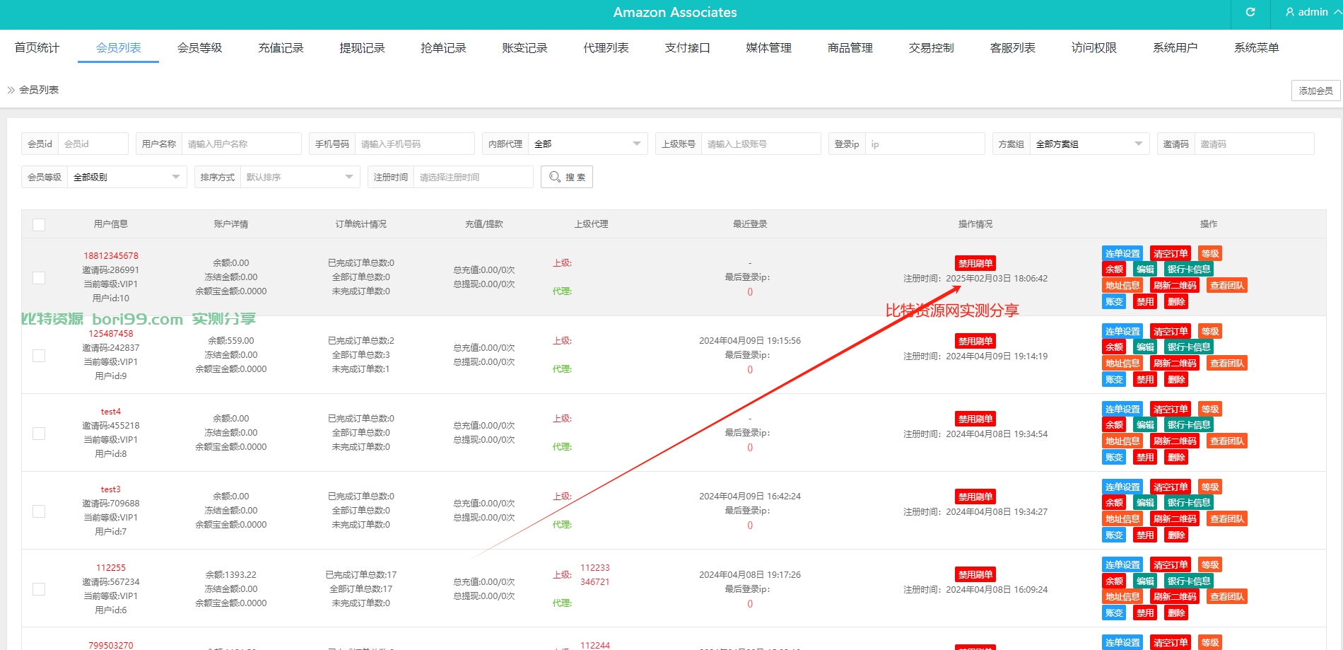Open the 代理列表 tab

click(x=606, y=47)
